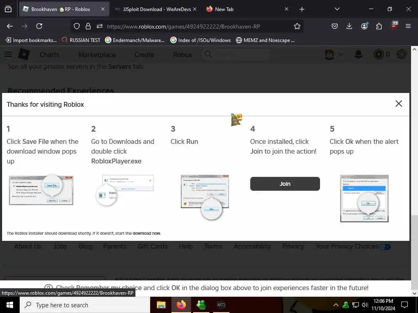Image resolution: width=418 pixels, height=313 pixels.
Task: Click the download now link
Action: [x=147, y=234]
